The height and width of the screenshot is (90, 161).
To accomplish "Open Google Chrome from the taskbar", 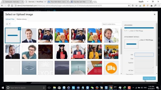I will point(111,88).
